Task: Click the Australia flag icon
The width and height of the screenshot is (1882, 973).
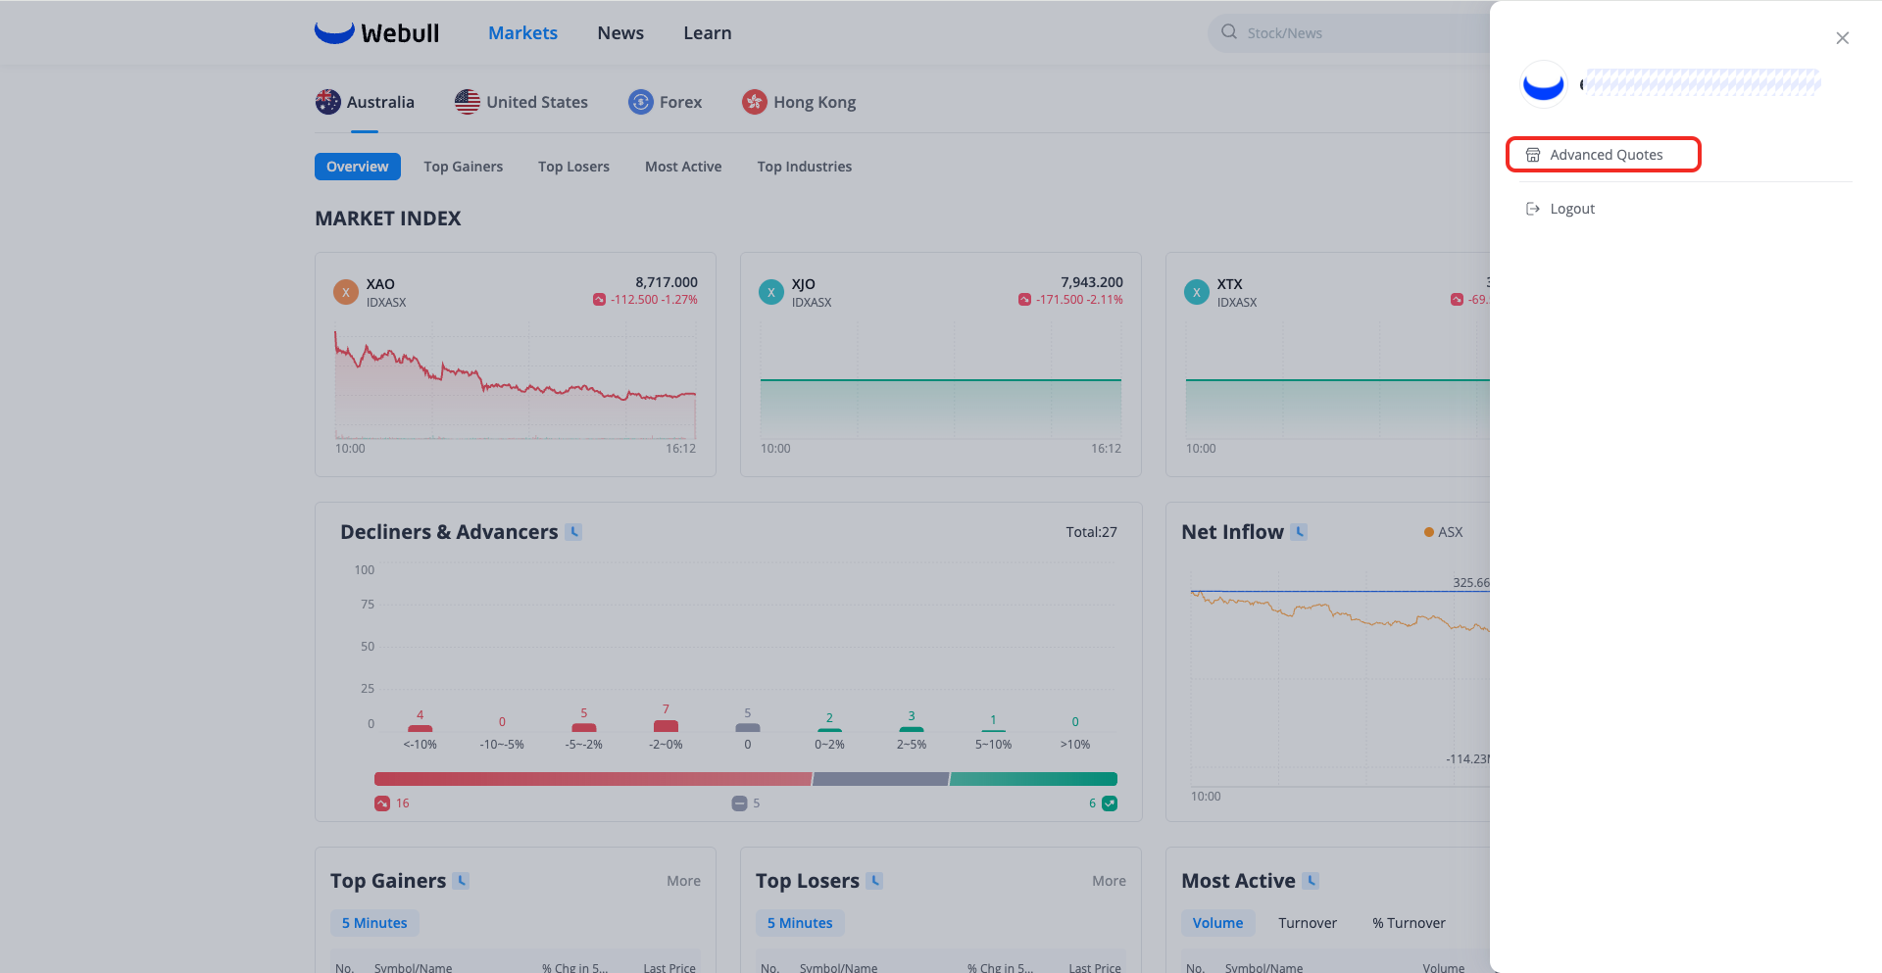Action: (328, 102)
